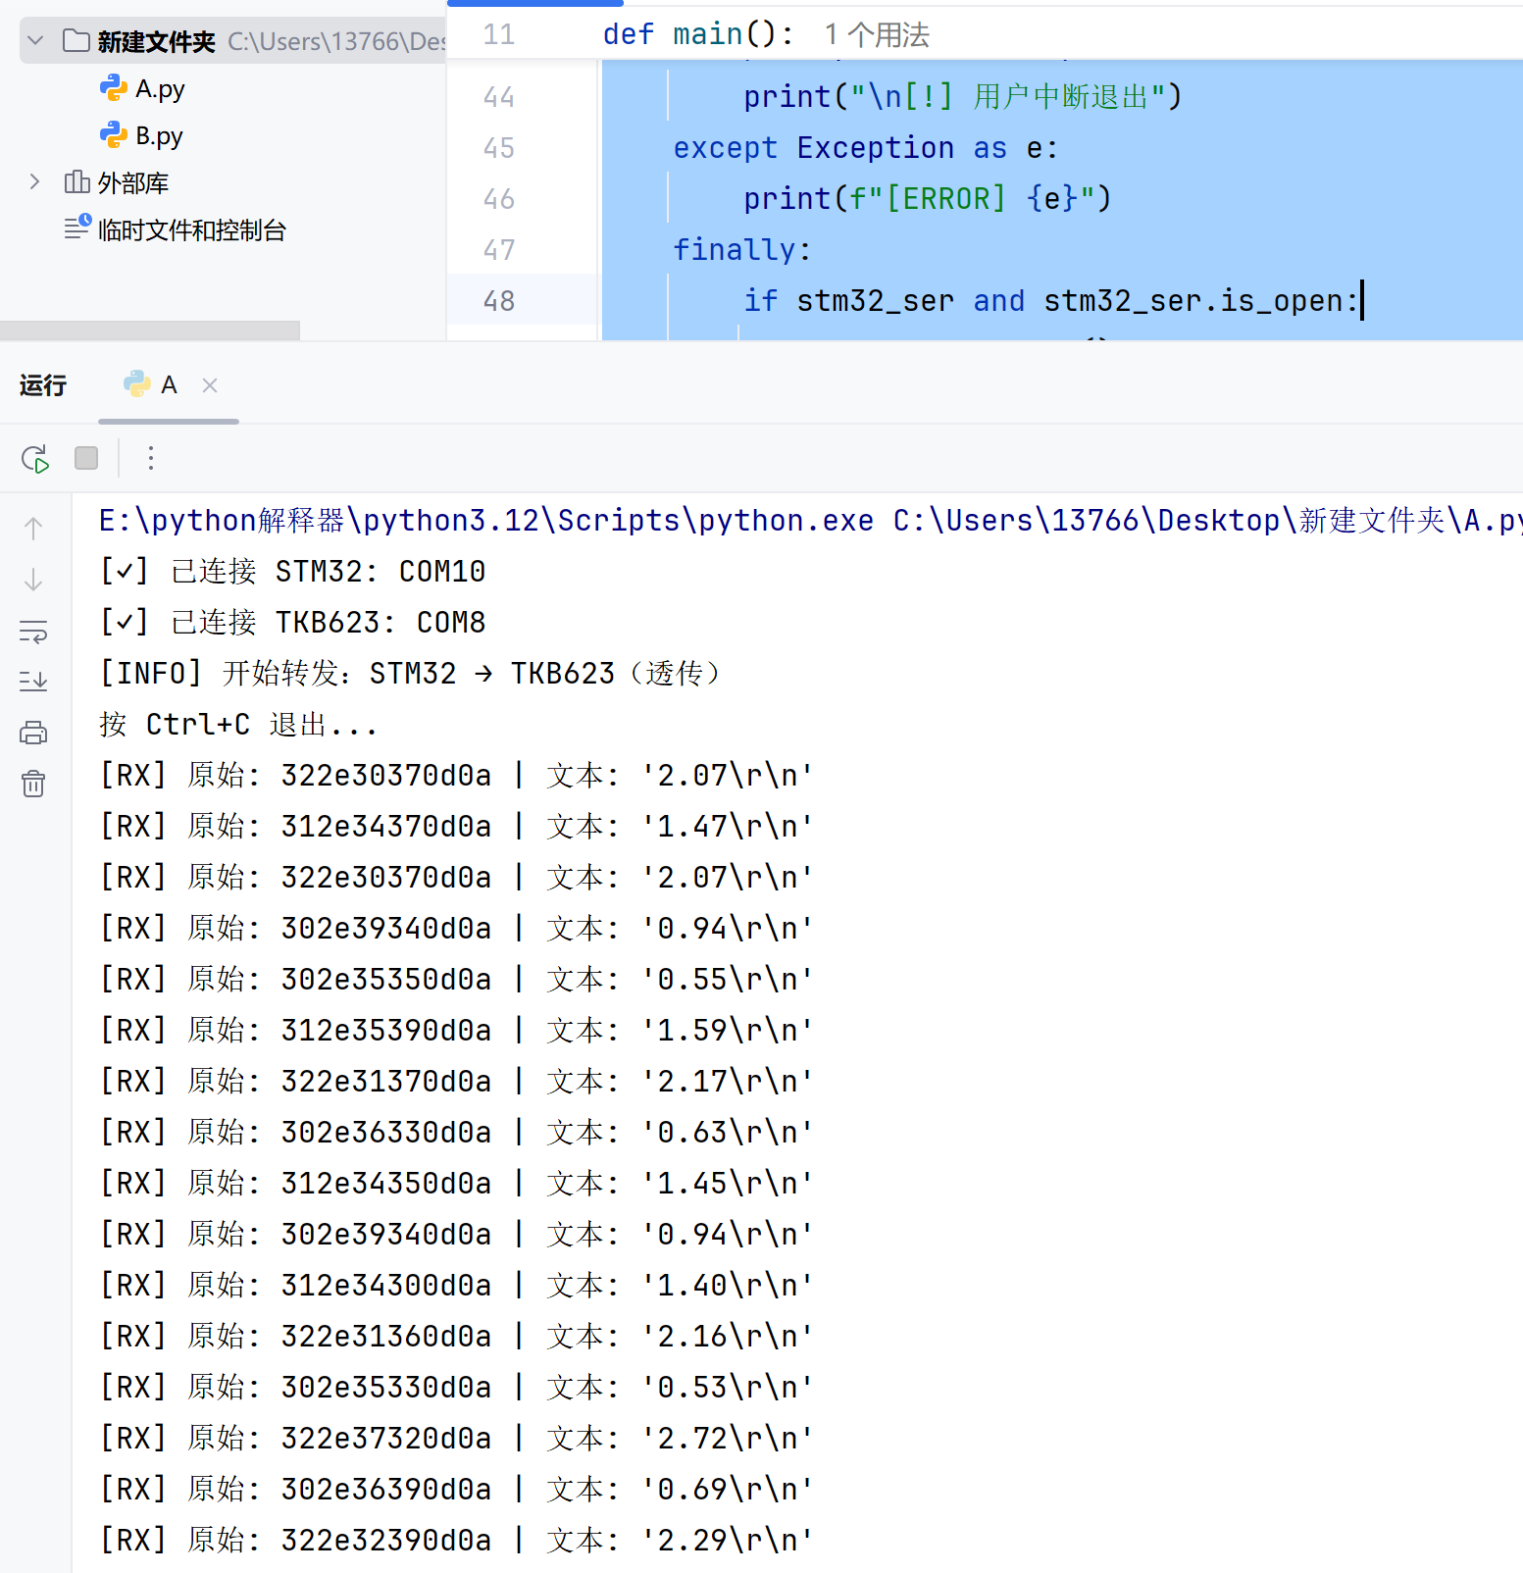Click the down arrow in console sidebar
The image size is (1523, 1573).
[33, 581]
